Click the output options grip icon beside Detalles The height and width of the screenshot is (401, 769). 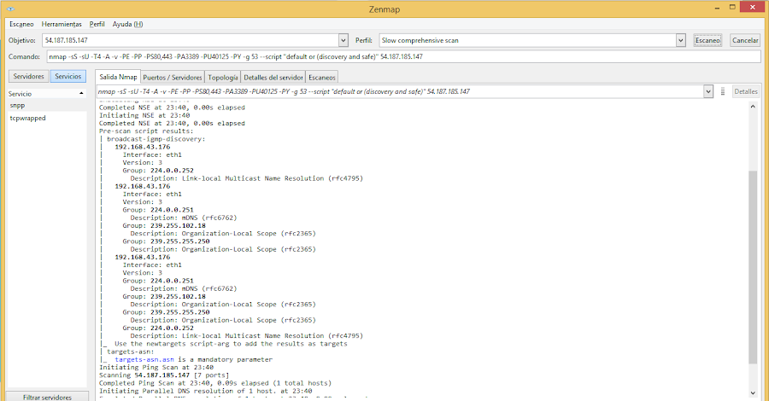(722, 91)
